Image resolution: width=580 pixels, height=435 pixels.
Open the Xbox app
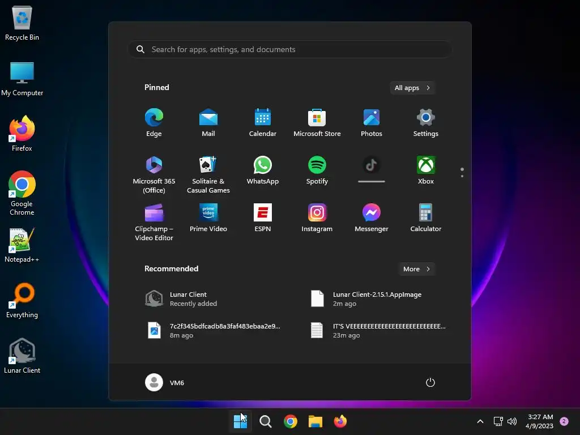coord(426,170)
